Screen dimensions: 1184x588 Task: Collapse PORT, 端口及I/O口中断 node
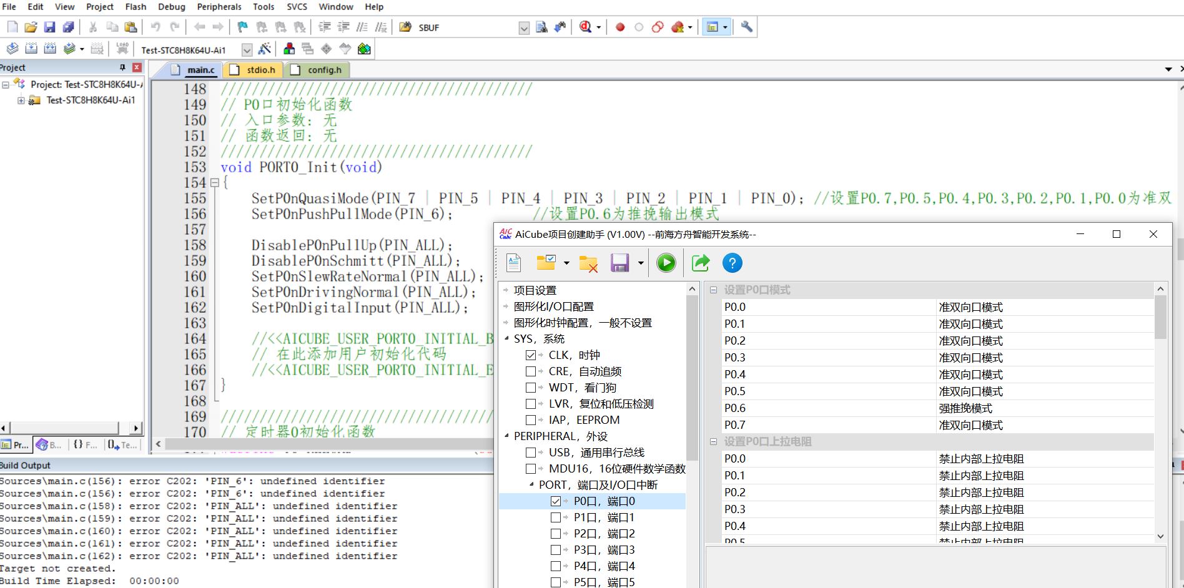531,484
